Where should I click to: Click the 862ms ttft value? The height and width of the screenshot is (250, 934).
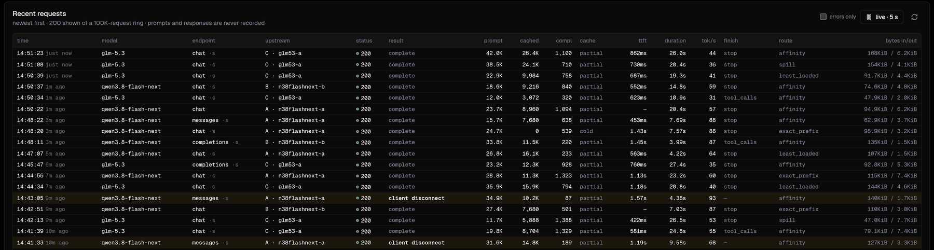click(638, 53)
